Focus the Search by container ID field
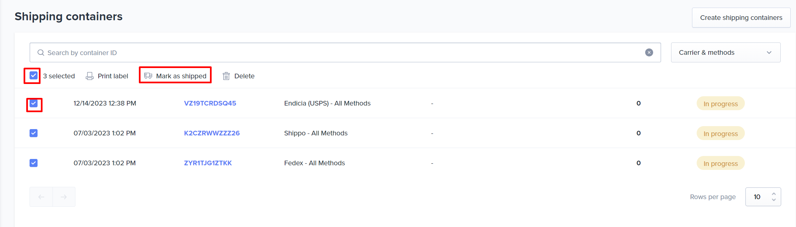796x227 pixels. tap(332, 53)
